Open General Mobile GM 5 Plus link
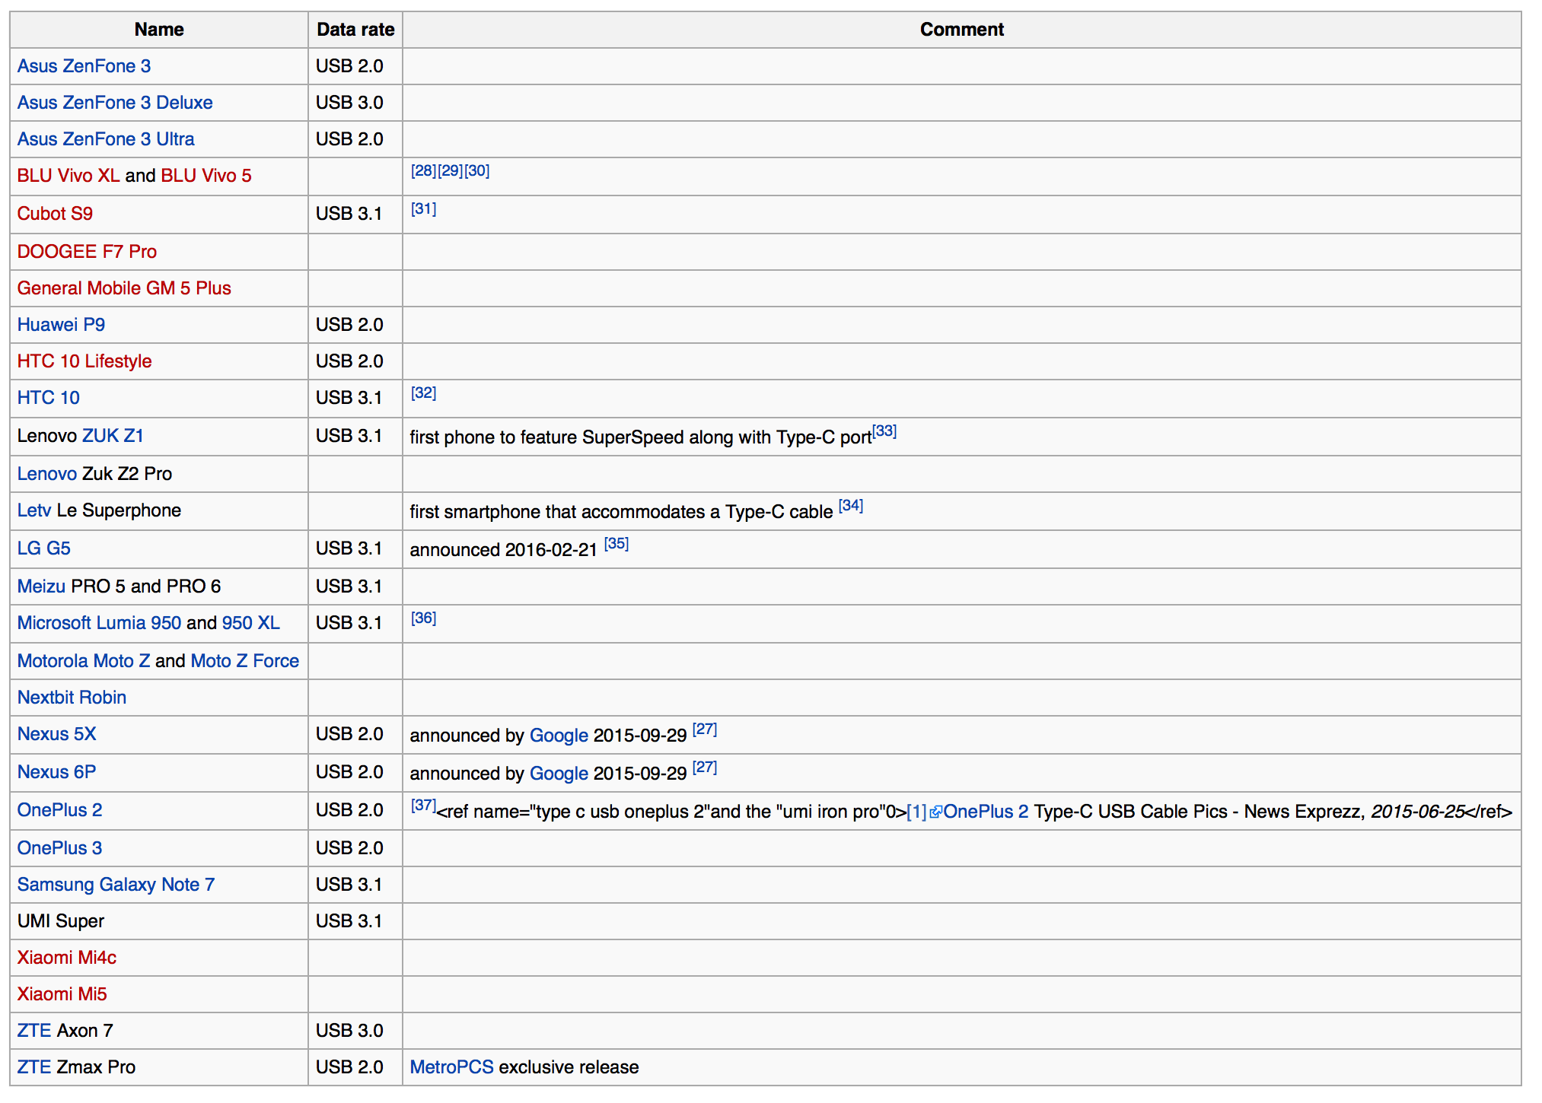The image size is (1542, 1103). click(x=124, y=288)
